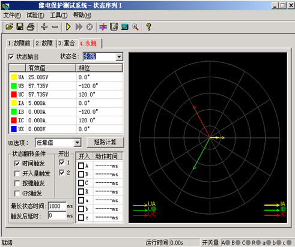
Task: Uncheck the 时间触发 checkbox
Action: click(x=17, y=164)
